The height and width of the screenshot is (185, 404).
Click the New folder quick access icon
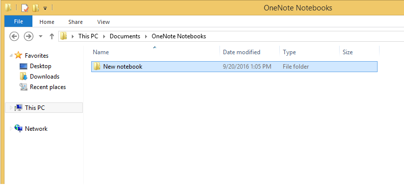[x=35, y=8]
